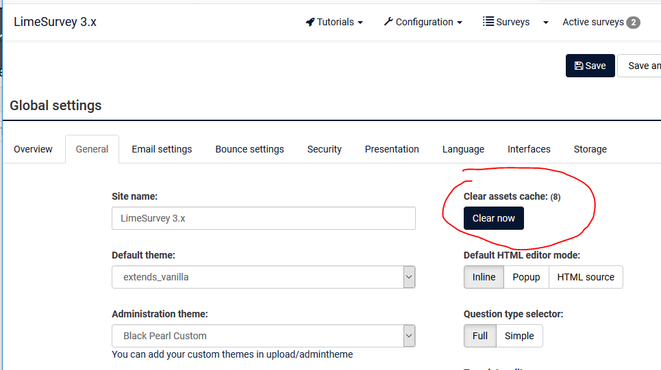The image size is (661, 370).
Task: Open the Default theme dropdown
Action: (264, 277)
